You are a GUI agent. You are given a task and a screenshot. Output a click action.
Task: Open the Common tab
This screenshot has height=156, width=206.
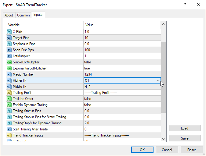click(23, 15)
